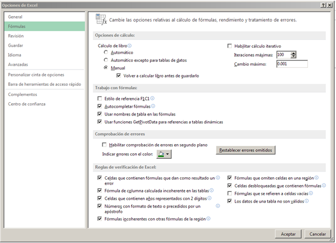Click the formulas fx header icon
336x243 pixels.
101,20
